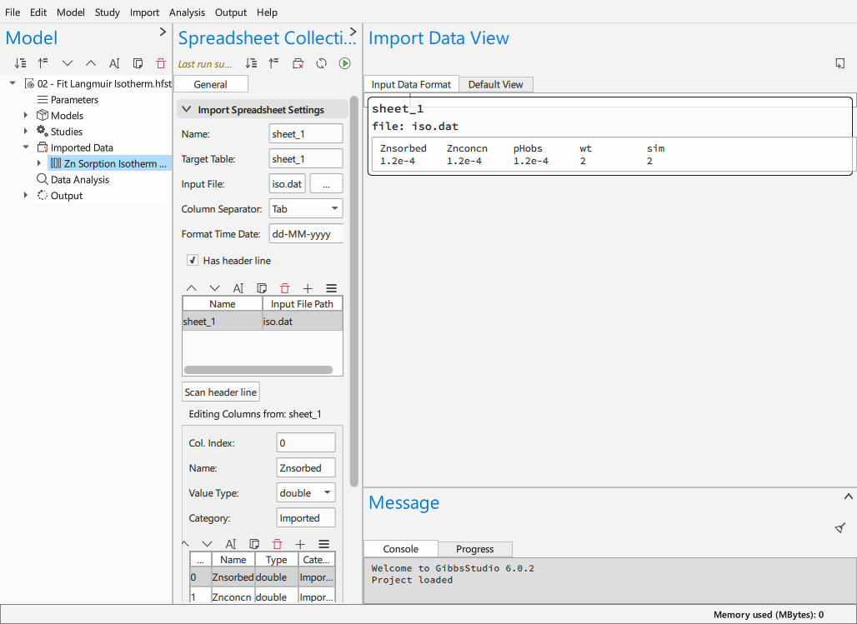Collapse Spreadsheet Collection panel arrow
This screenshot has height=624, width=857.
pos(353,32)
